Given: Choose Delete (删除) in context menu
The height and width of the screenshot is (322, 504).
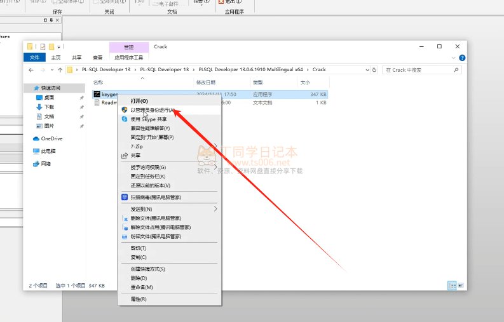Looking at the screenshot, I should (170, 278).
